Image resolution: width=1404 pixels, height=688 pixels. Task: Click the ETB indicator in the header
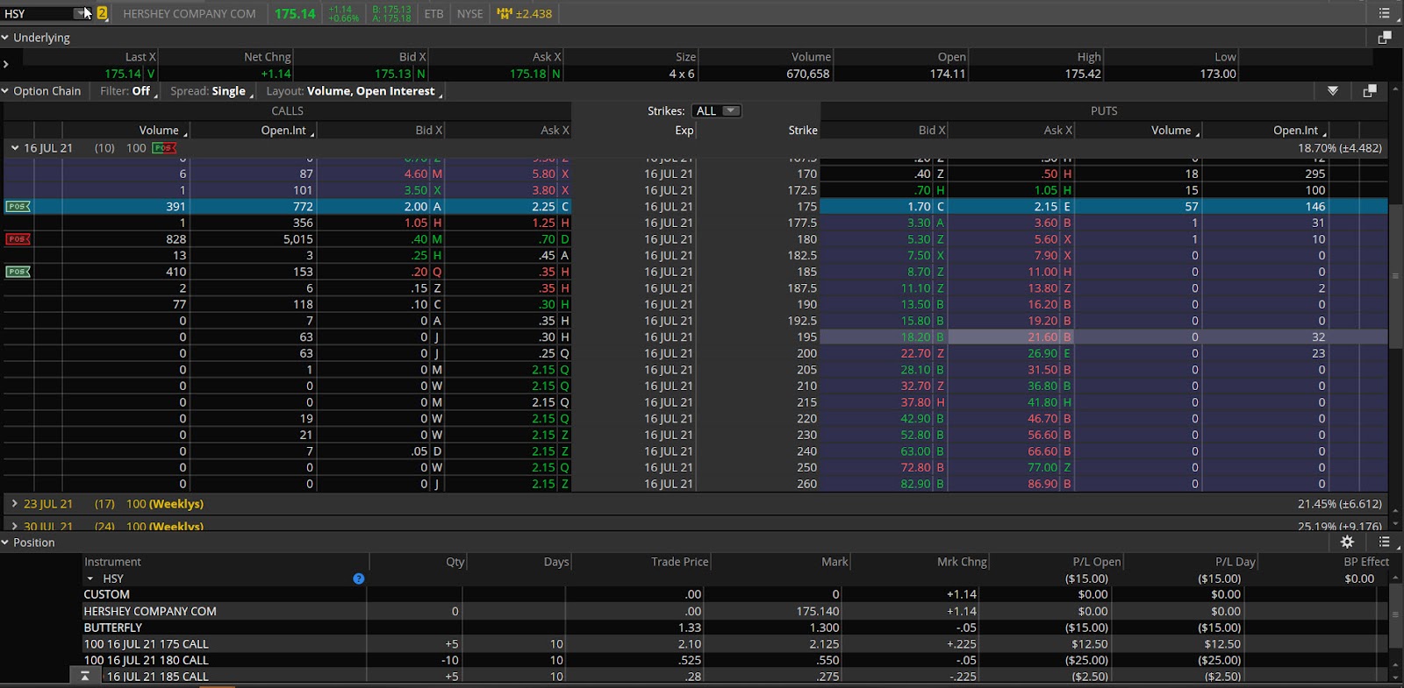pyautogui.click(x=433, y=14)
